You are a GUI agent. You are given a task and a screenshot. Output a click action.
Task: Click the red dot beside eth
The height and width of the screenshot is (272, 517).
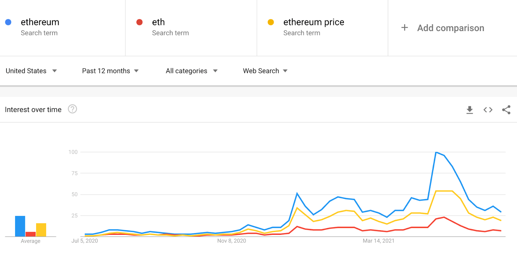coord(140,22)
